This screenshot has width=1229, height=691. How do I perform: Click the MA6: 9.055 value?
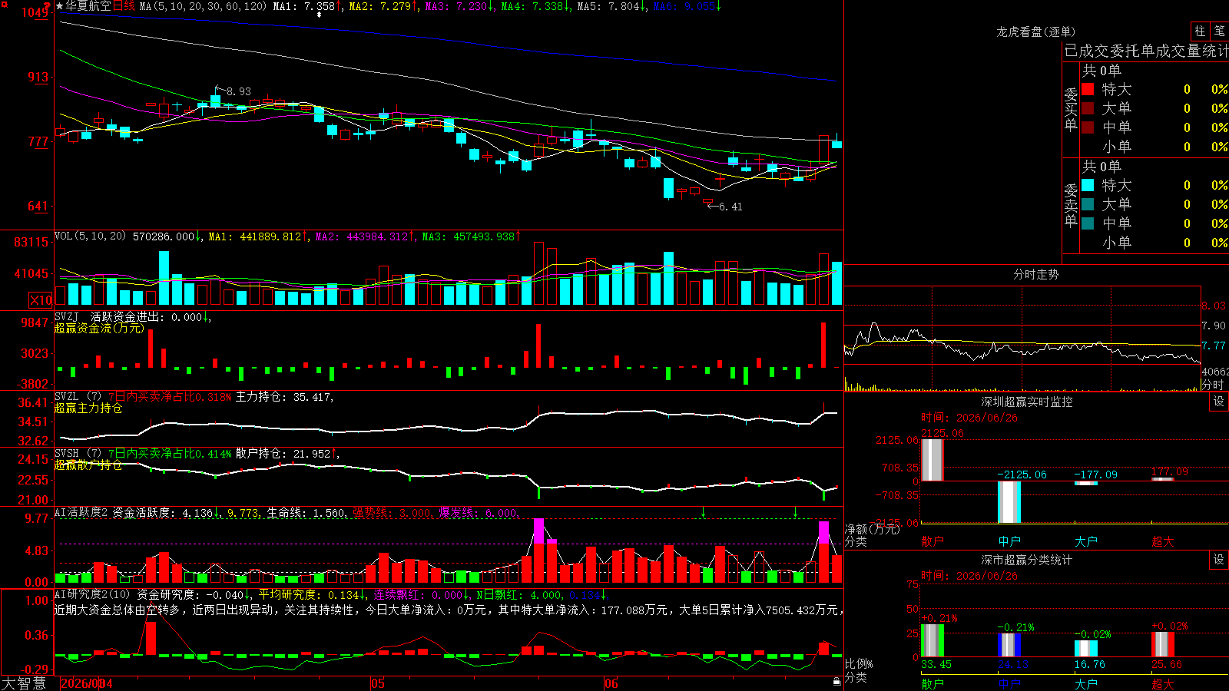(x=684, y=6)
